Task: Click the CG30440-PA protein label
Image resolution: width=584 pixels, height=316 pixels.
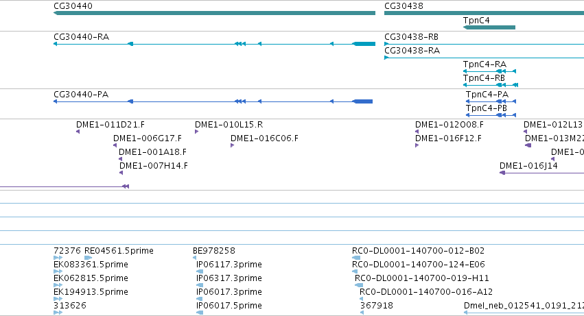Action: 81,95
